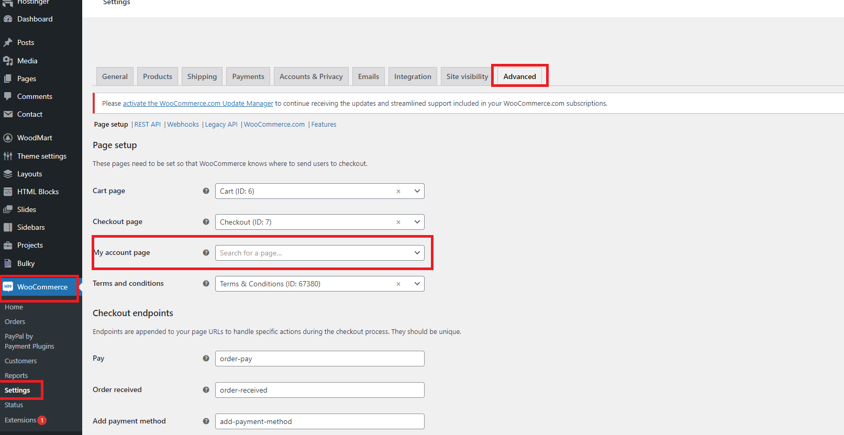Image resolution: width=844 pixels, height=435 pixels.
Task: Switch to the Products tab
Action: [158, 76]
